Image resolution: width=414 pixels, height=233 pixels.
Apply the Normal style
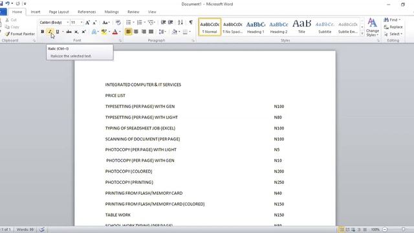(210, 27)
